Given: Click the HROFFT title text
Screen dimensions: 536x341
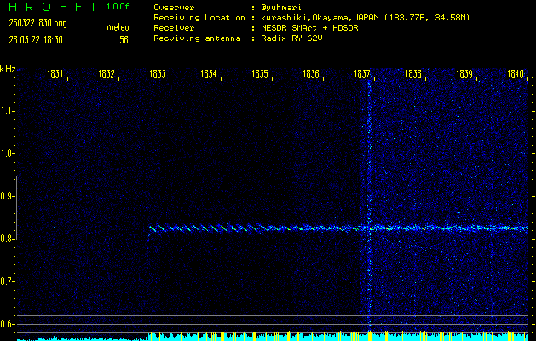Looking at the screenshot, I should pyautogui.click(x=49, y=7).
